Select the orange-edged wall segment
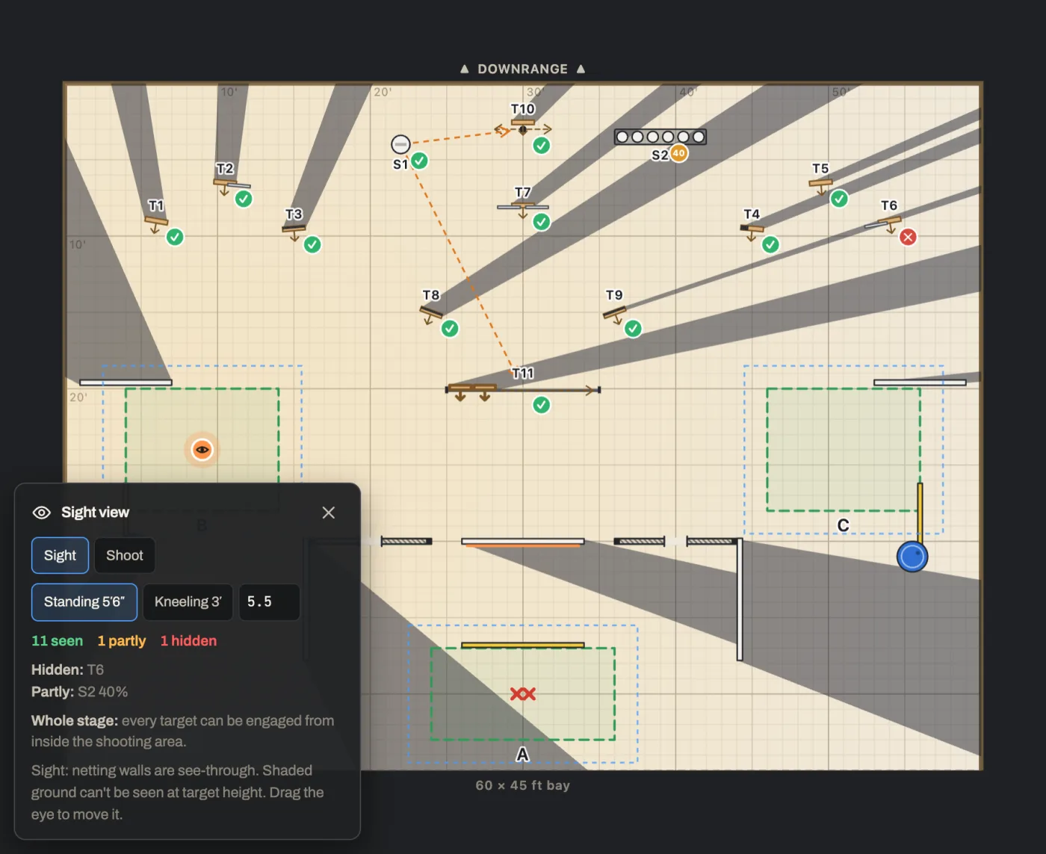The width and height of the screenshot is (1046, 854). click(x=523, y=542)
